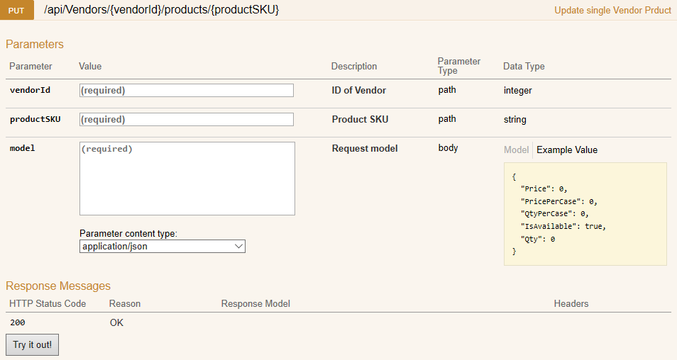Viewport: 677px width, 360px height.
Task: Select the path type in vendorId row
Action: (x=447, y=90)
